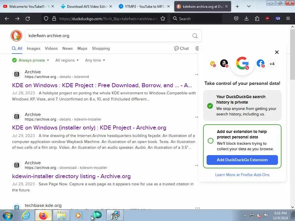Select the Maps search tab
This screenshot has height=221, width=295.
82,48
